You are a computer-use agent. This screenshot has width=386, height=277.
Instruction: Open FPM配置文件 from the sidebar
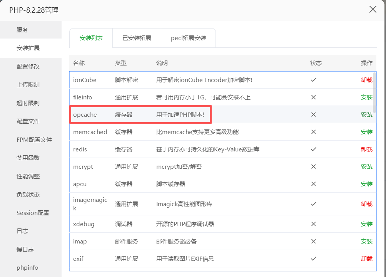point(34,139)
